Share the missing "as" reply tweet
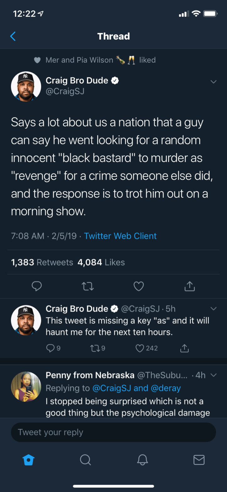The image size is (227, 492). click(185, 348)
